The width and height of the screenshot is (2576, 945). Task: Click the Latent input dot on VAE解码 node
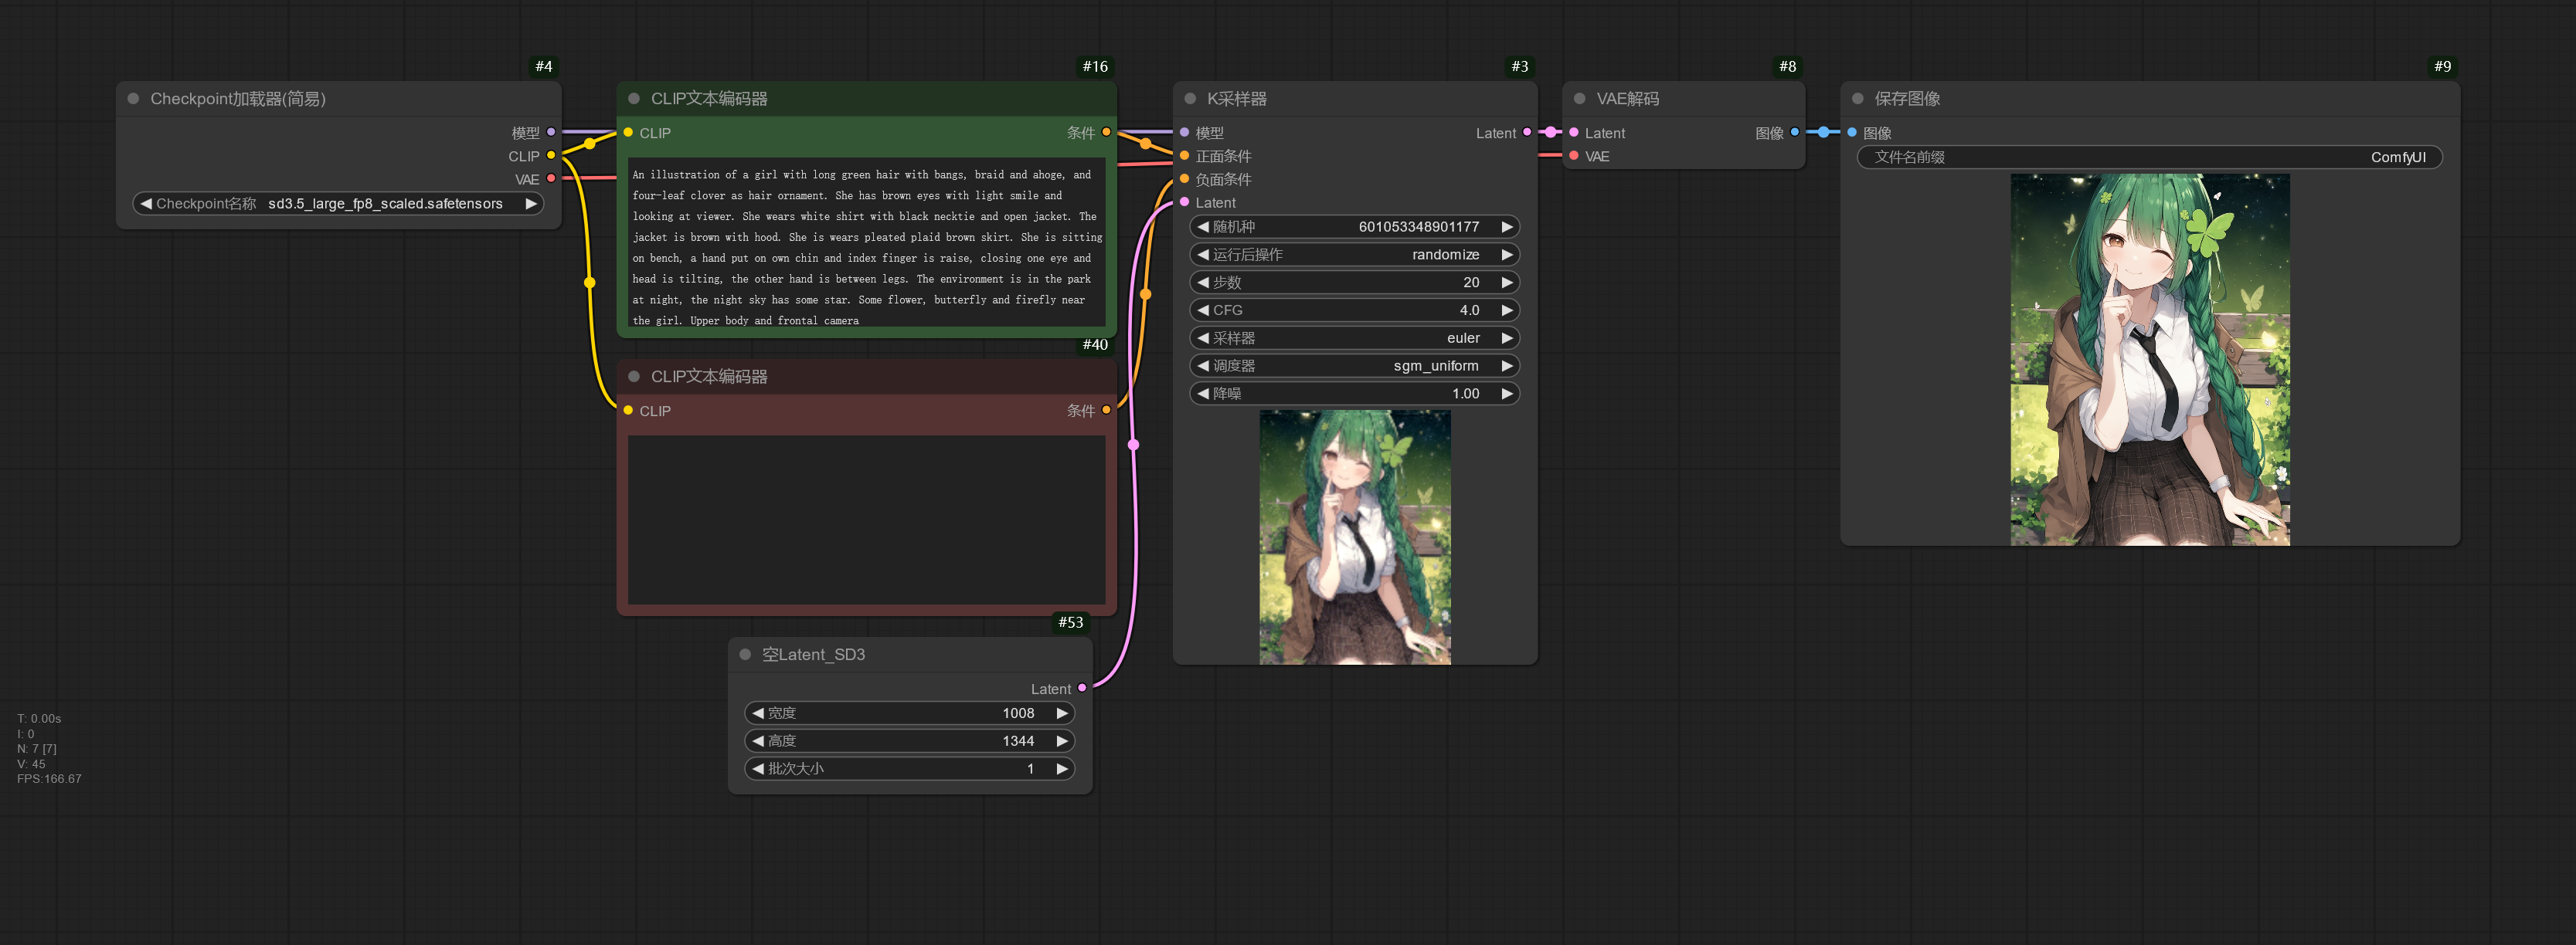pos(1575,132)
